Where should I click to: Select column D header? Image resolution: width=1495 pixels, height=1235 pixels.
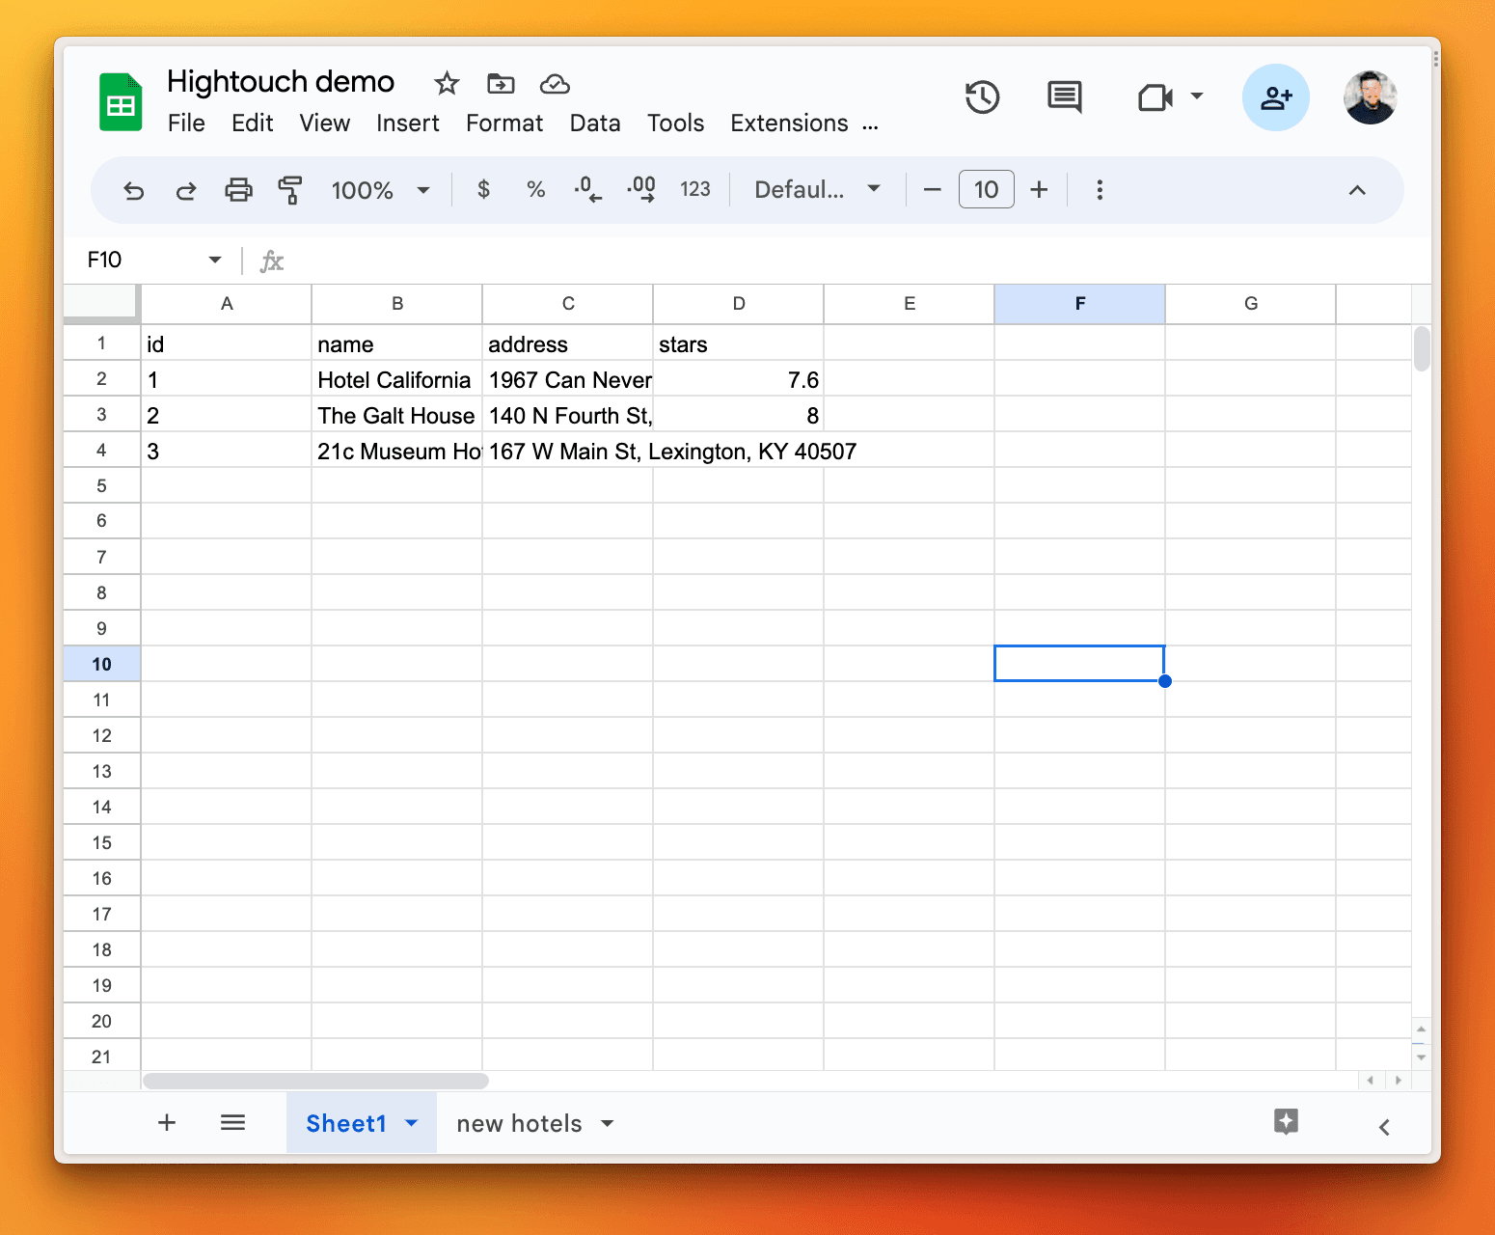[739, 304]
